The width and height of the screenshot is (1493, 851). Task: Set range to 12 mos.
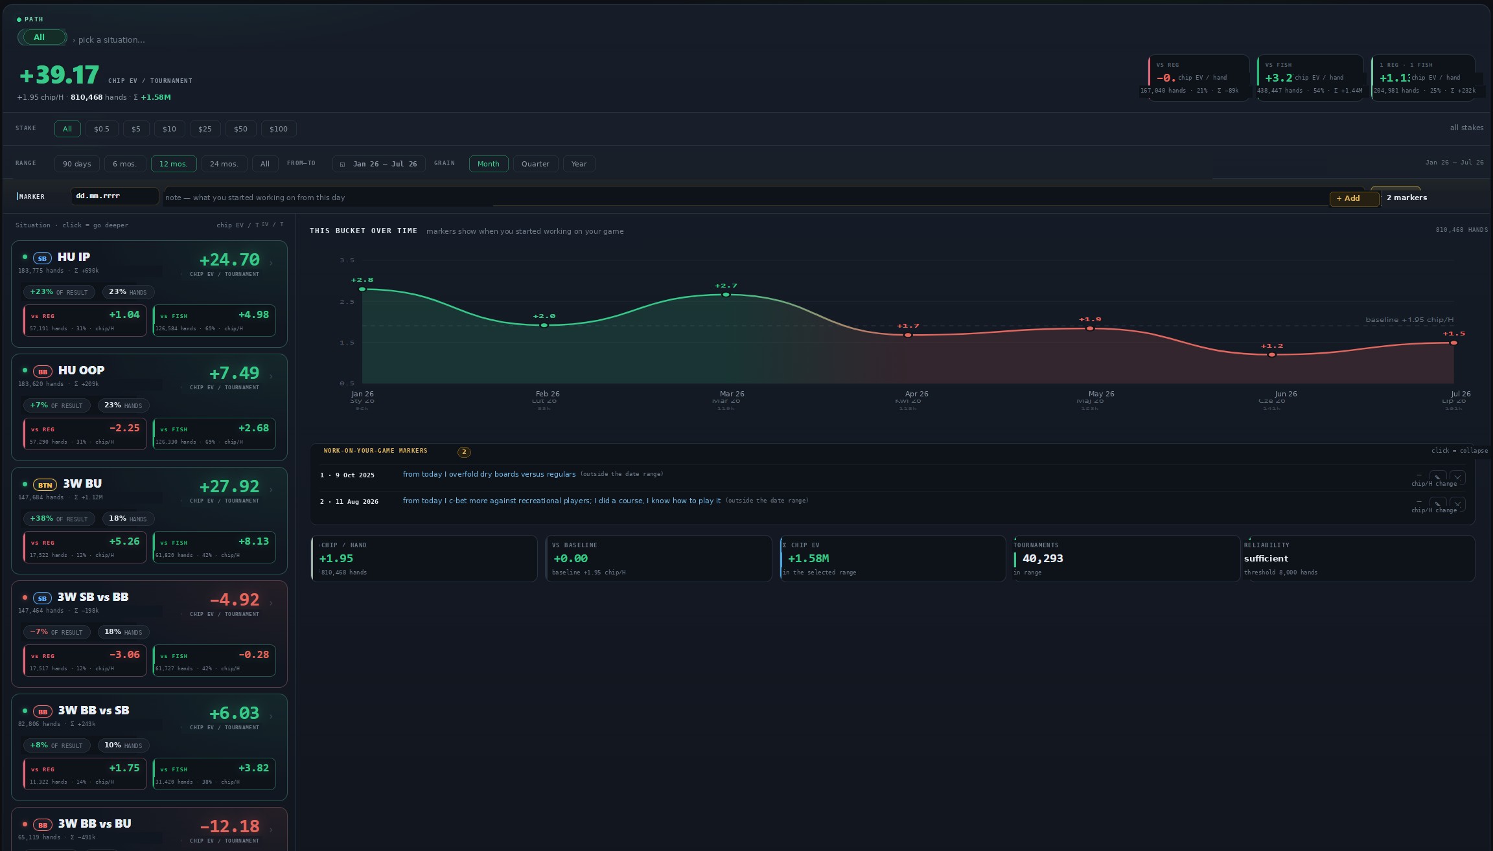click(x=174, y=164)
